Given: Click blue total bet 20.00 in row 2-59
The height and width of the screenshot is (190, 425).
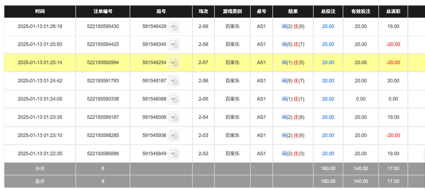Looking at the screenshot, I should click(x=328, y=26).
